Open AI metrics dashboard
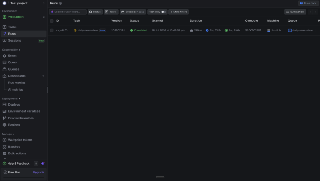320x181 pixels. pyautogui.click(x=15, y=89)
